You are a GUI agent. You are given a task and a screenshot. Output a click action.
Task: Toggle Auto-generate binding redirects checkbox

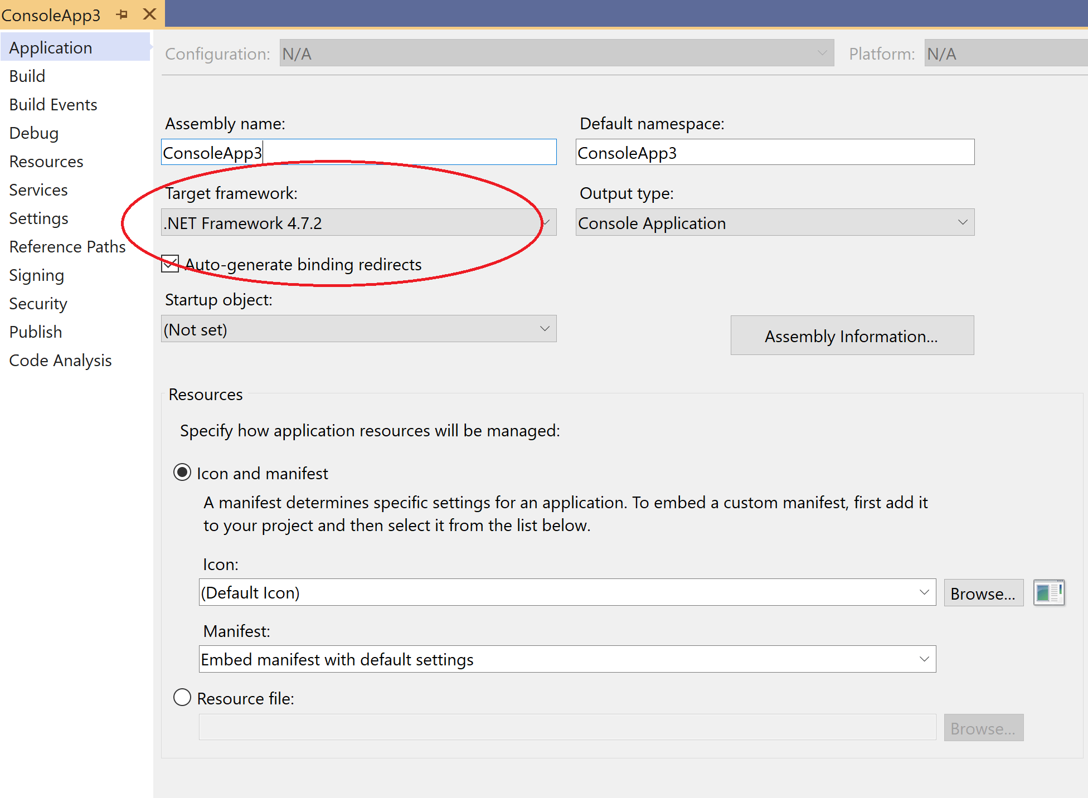tap(170, 264)
